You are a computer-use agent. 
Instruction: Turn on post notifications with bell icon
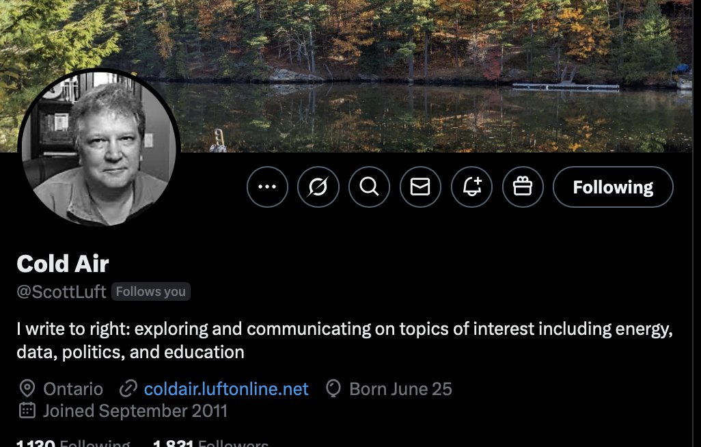[471, 187]
